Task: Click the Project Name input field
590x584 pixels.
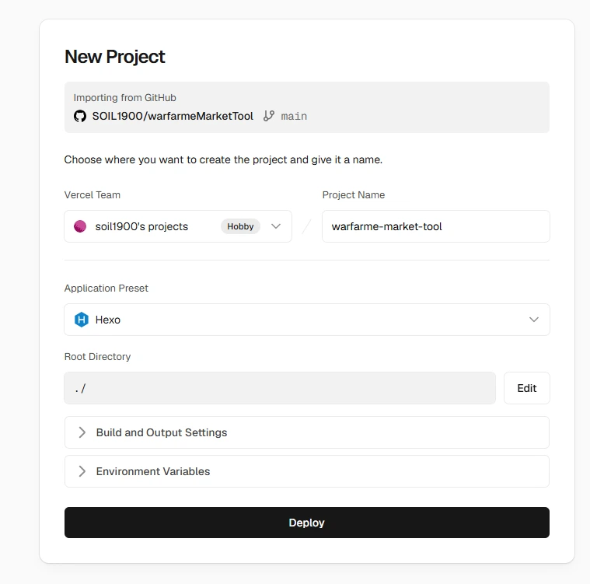Action: pos(436,226)
